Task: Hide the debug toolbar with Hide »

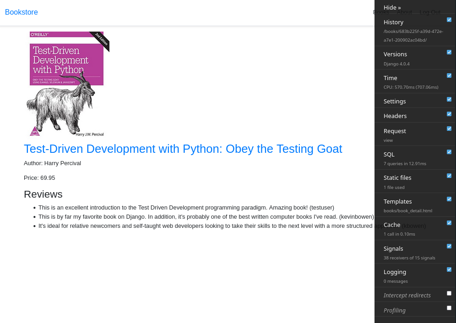Action: click(392, 8)
